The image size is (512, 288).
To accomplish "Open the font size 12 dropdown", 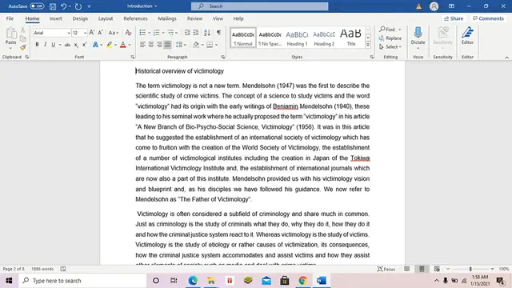I will pos(85,33).
